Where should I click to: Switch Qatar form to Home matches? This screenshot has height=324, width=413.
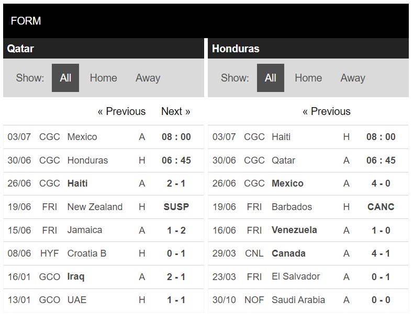pos(103,78)
